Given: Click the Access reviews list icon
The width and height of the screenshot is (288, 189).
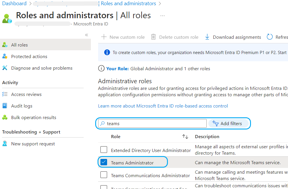Looking at the screenshot, I should 5,94.
